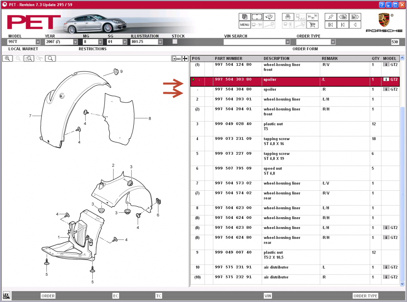Click the parts list scrollbar down arrow
The width and height of the screenshot is (407, 302).
pyautogui.click(x=402, y=284)
